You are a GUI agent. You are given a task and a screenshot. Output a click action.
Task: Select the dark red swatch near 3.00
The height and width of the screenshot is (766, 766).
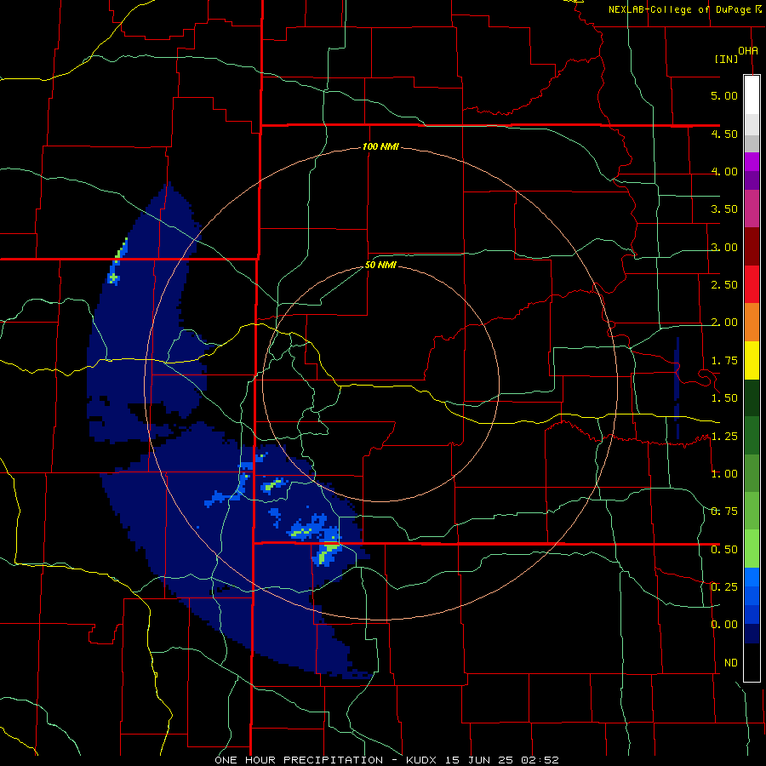(x=752, y=246)
